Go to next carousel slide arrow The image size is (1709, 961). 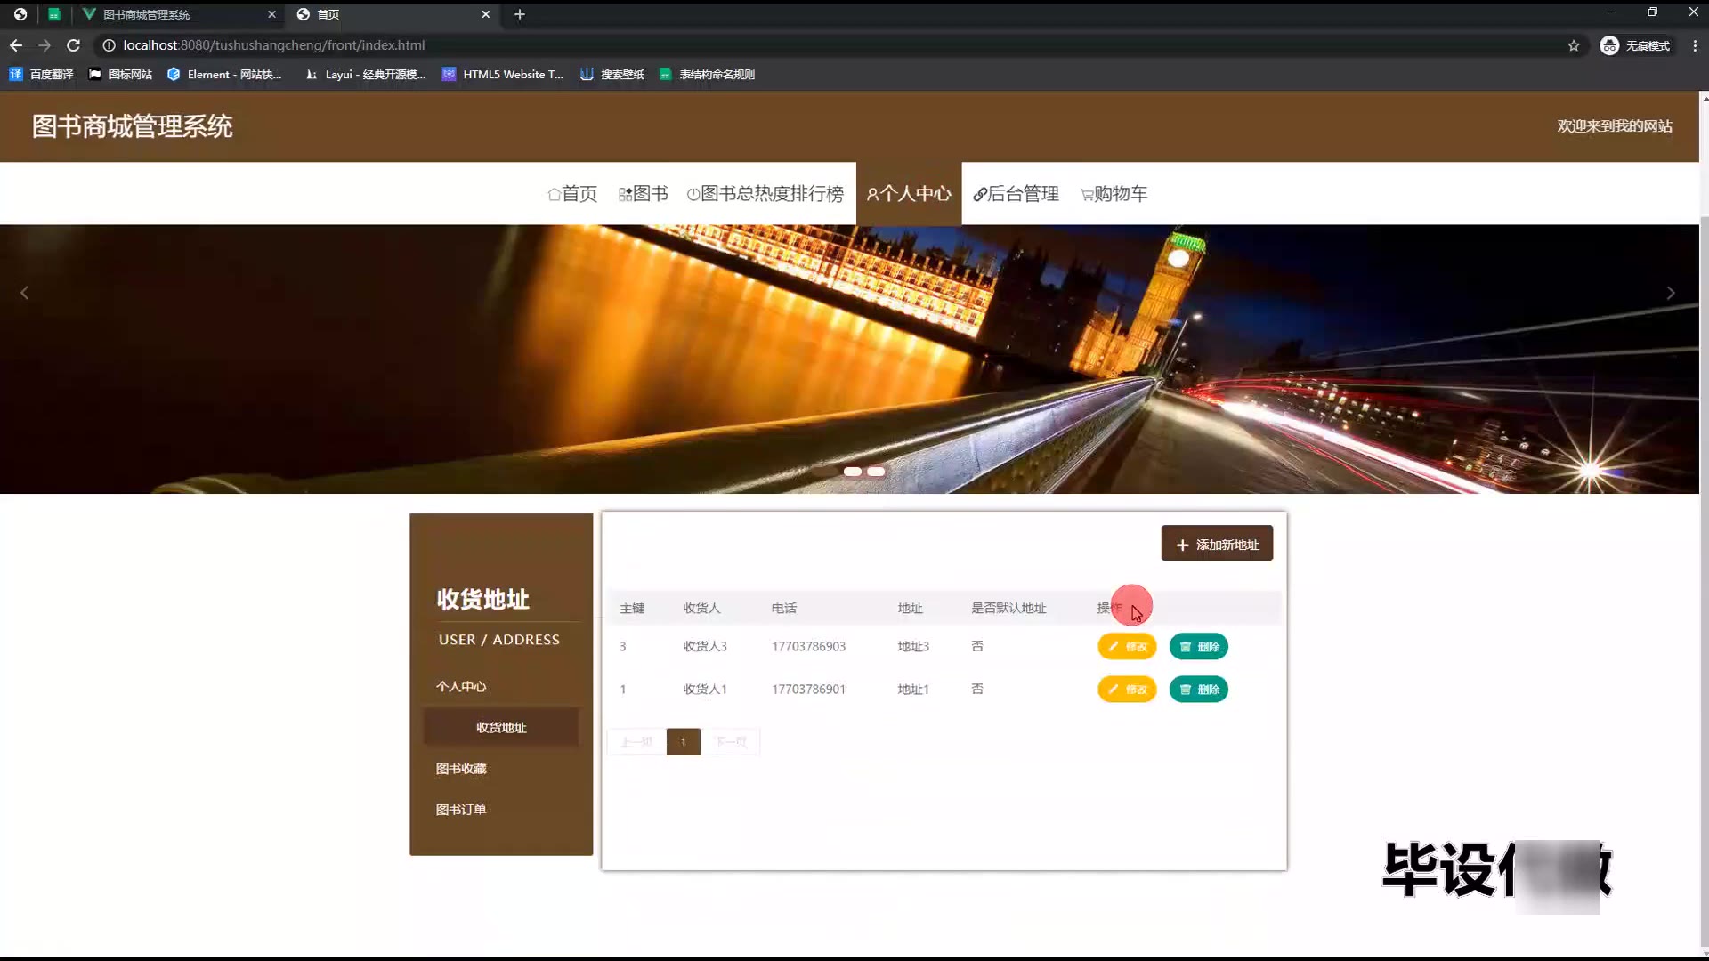click(x=1670, y=293)
